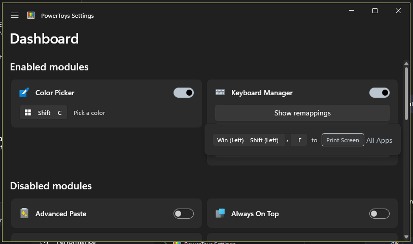Click the Pick a color label
Screen dimensions: 413x244
point(89,113)
